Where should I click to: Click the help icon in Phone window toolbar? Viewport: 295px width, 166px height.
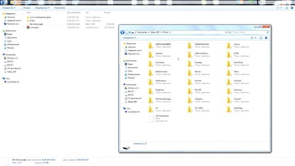[266, 38]
